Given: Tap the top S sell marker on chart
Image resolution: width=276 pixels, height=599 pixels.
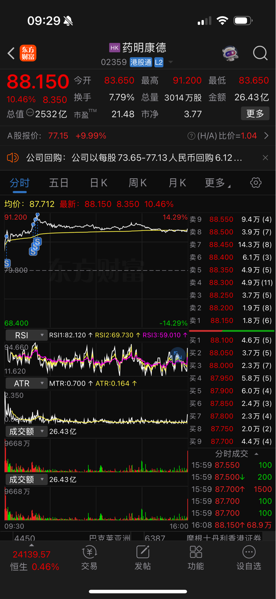Looking at the screenshot, I should coord(37,241).
